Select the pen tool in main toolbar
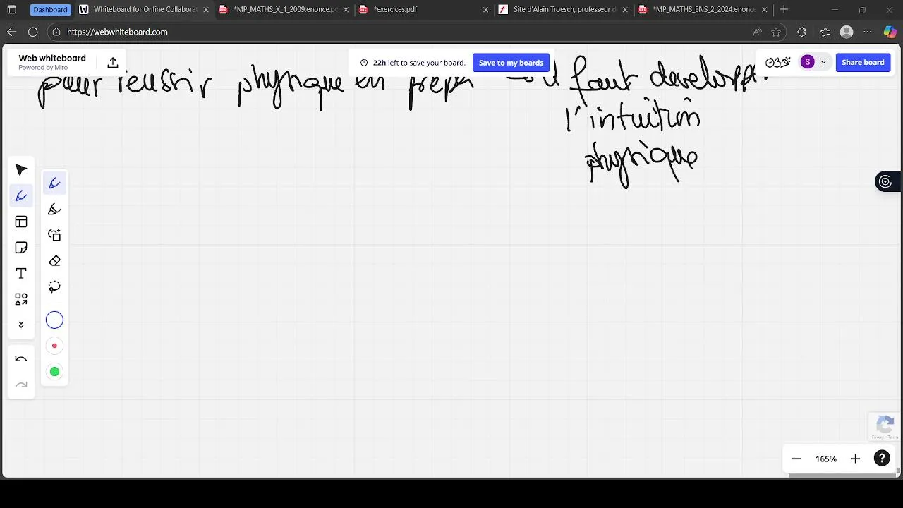 pyautogui.click(x=21, y=196)
